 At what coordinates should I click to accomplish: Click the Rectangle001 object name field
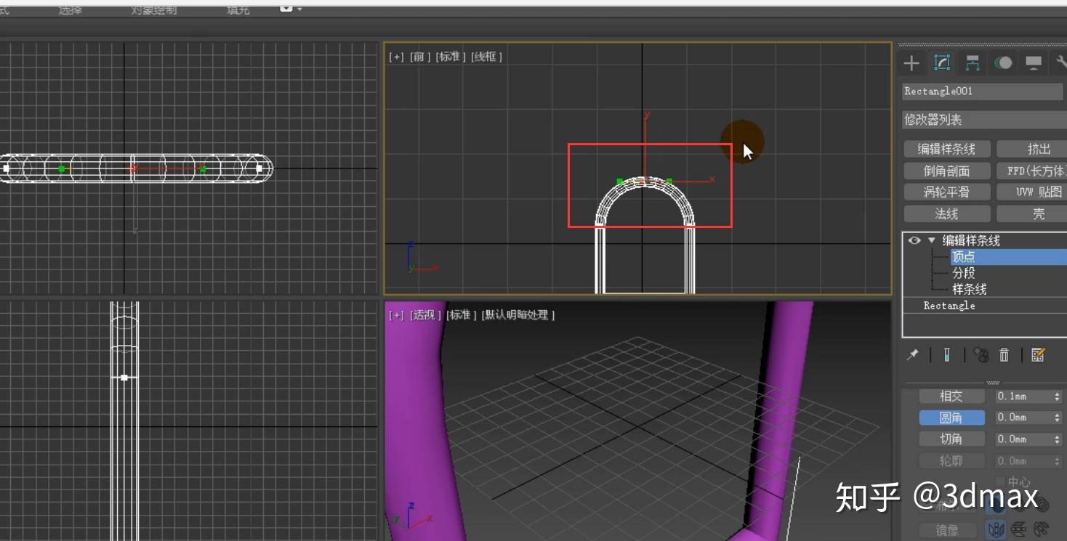(x=983, y=91)
